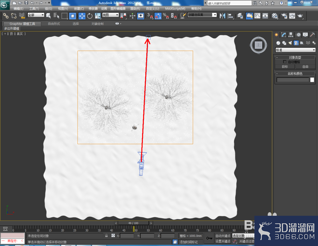Click the New Scene icon
The width and height of the screenshot is (318, 246).
pos(14,3)
